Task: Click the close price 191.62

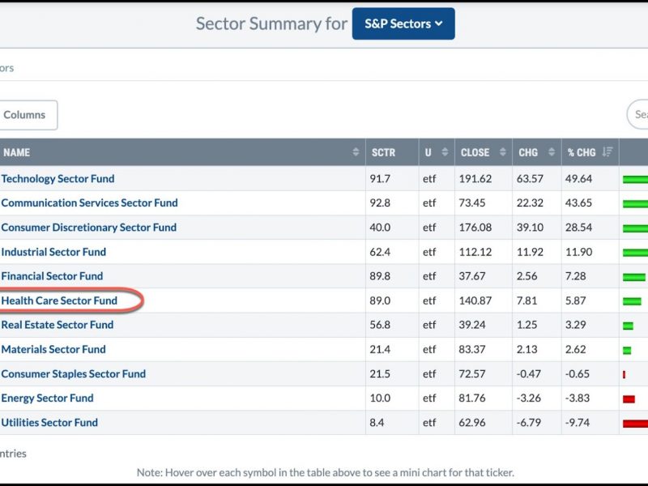Action: tap(475, 178)
